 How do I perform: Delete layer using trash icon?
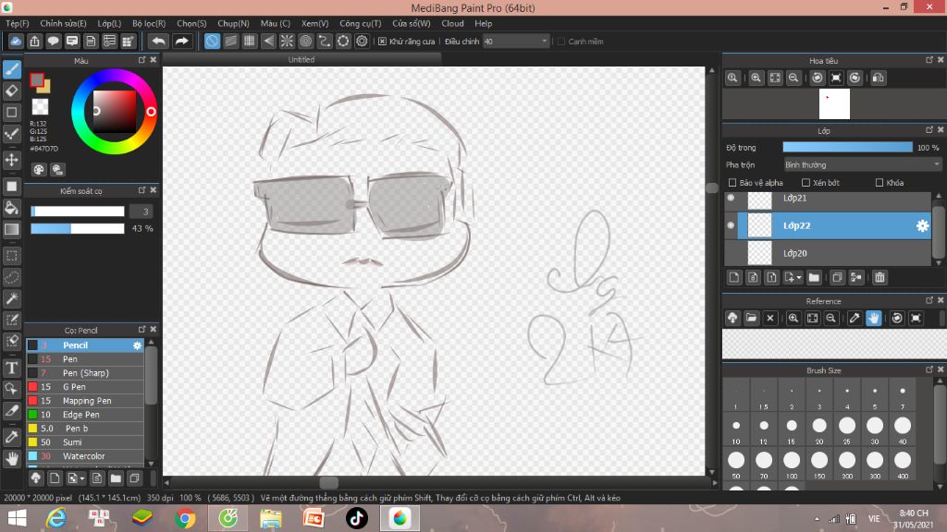(879, 277)
